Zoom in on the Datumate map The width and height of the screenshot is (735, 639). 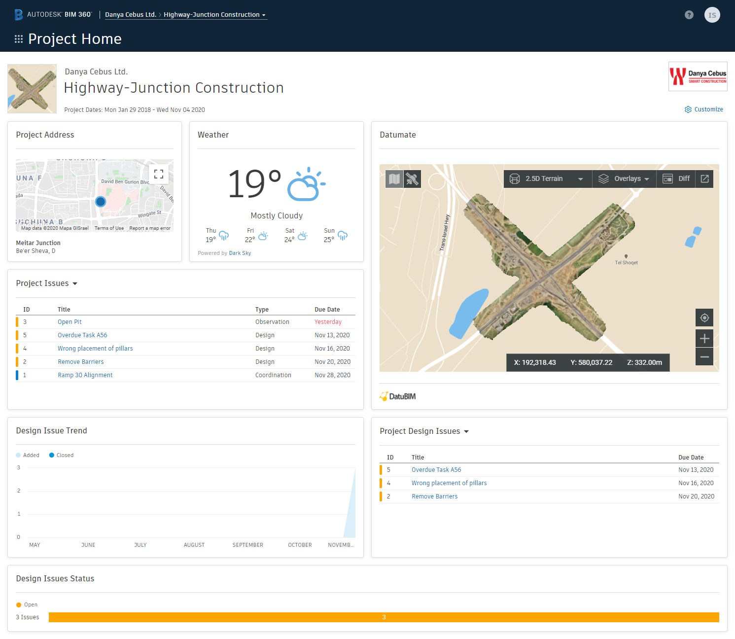pos(704,338)
